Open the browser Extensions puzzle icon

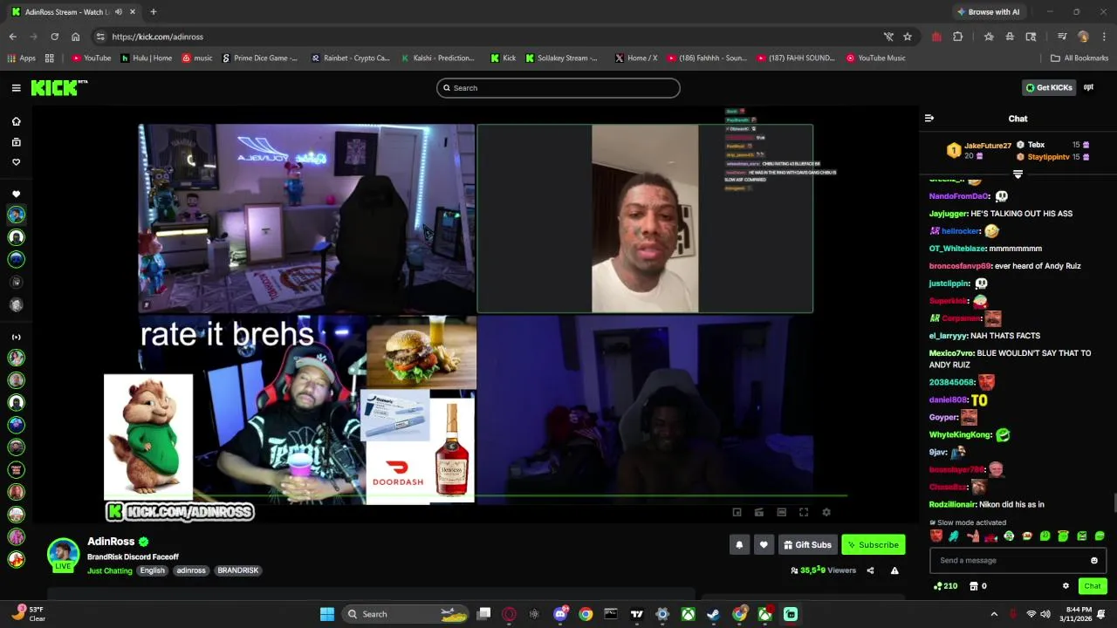point(957,37)
